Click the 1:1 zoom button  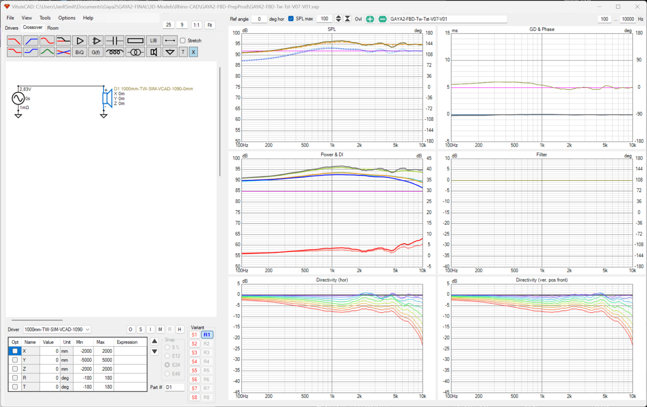[197, 25]
